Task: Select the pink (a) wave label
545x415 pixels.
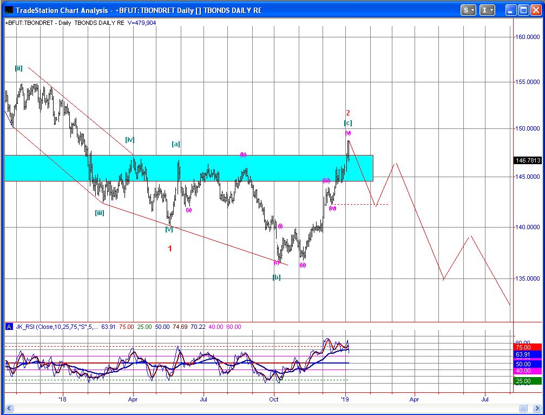Action: click(188, 210)
